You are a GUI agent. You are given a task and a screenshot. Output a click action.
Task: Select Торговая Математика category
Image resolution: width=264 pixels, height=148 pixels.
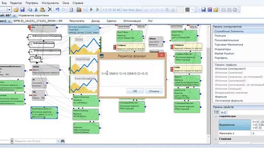(x=229, y=45)
